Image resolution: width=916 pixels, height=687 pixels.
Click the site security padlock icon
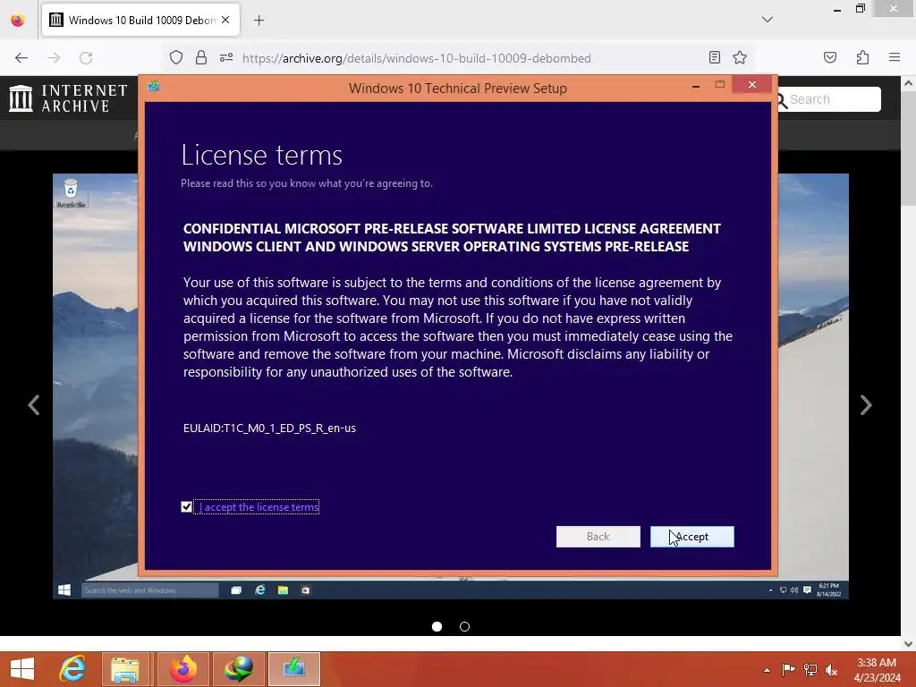201,57
